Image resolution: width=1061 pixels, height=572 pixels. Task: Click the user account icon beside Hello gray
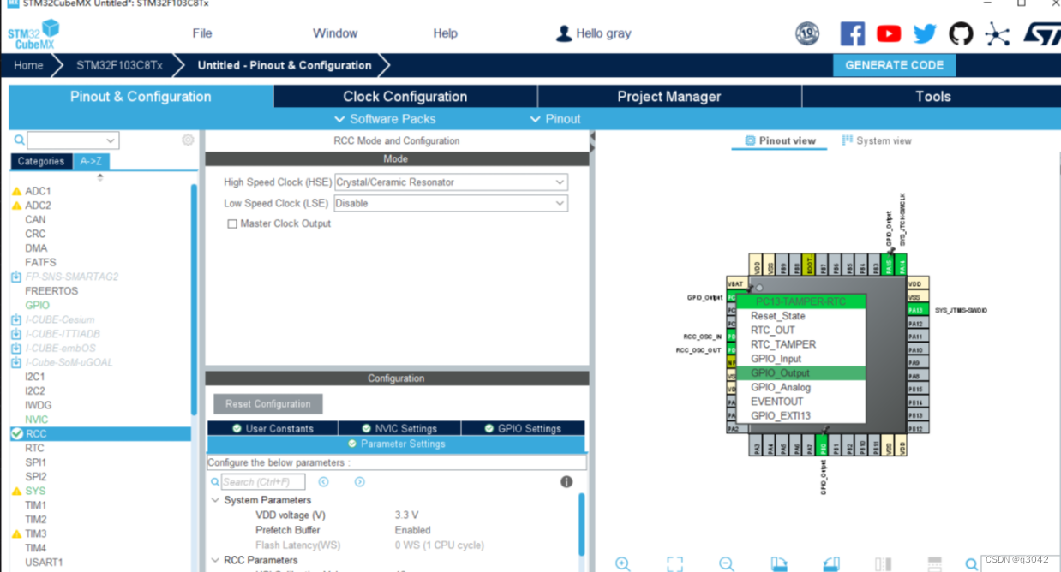point(564,33)
